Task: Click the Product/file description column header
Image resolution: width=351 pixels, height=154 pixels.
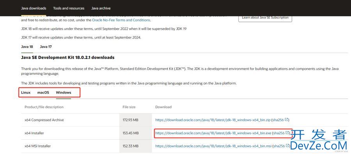Action: [44, 107]
